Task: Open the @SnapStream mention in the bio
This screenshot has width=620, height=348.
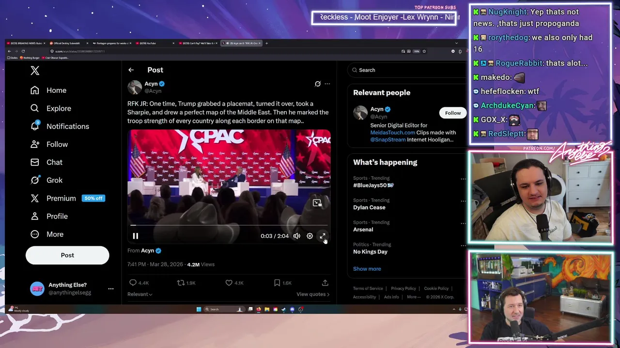Action: click(x=388, y=140)
